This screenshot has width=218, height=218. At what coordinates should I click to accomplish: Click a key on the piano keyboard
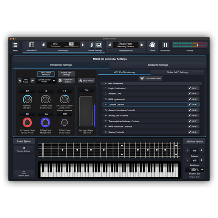coord(110,170)
